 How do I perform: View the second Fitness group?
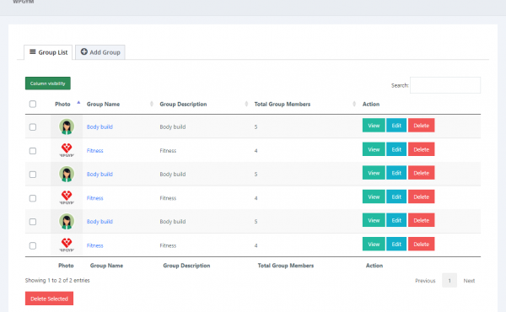tap(374, 196)
